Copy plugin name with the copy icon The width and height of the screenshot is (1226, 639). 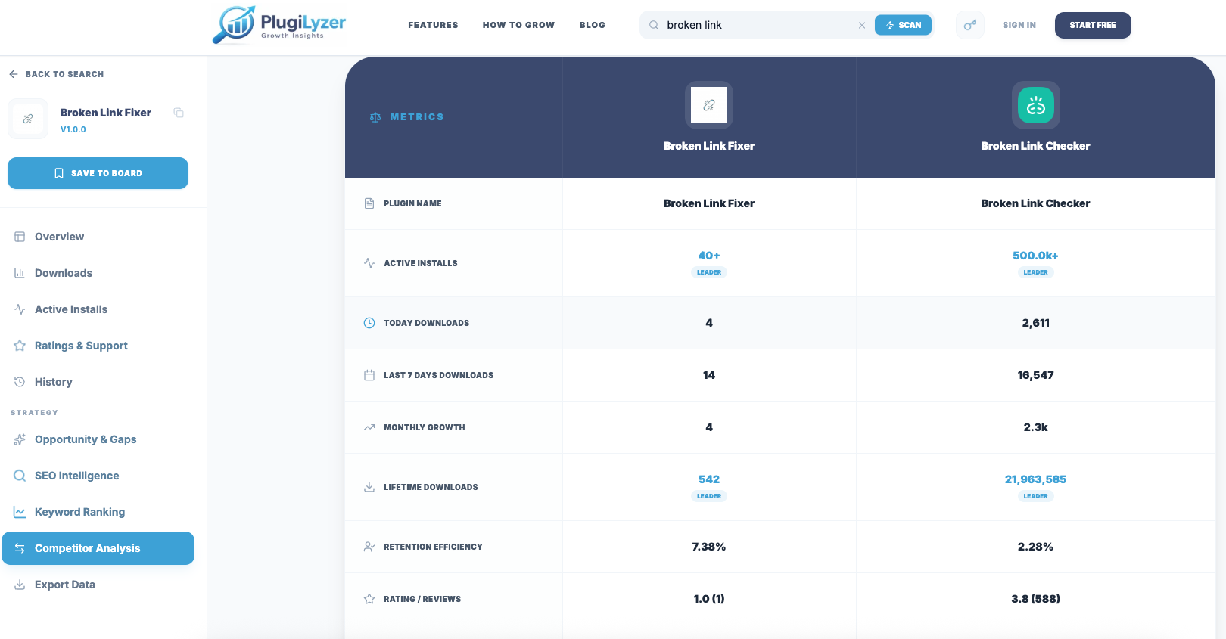click(179, 113)
